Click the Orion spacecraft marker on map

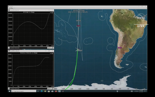77,50
